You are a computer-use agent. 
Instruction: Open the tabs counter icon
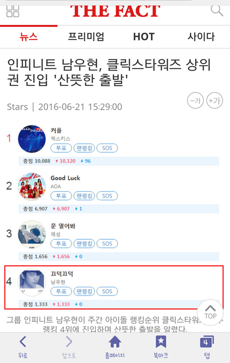[207, 347]
